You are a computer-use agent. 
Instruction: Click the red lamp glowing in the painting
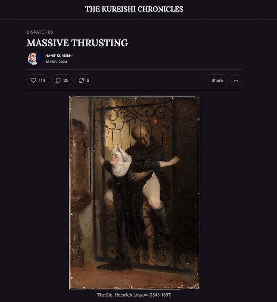click(156, 121)
